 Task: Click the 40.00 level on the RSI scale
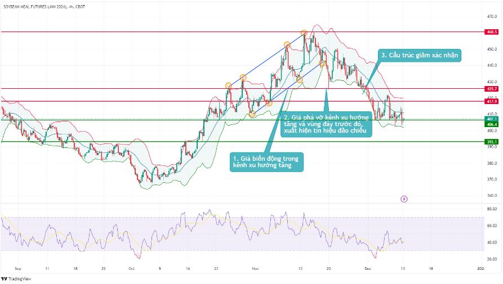(491, 242)
